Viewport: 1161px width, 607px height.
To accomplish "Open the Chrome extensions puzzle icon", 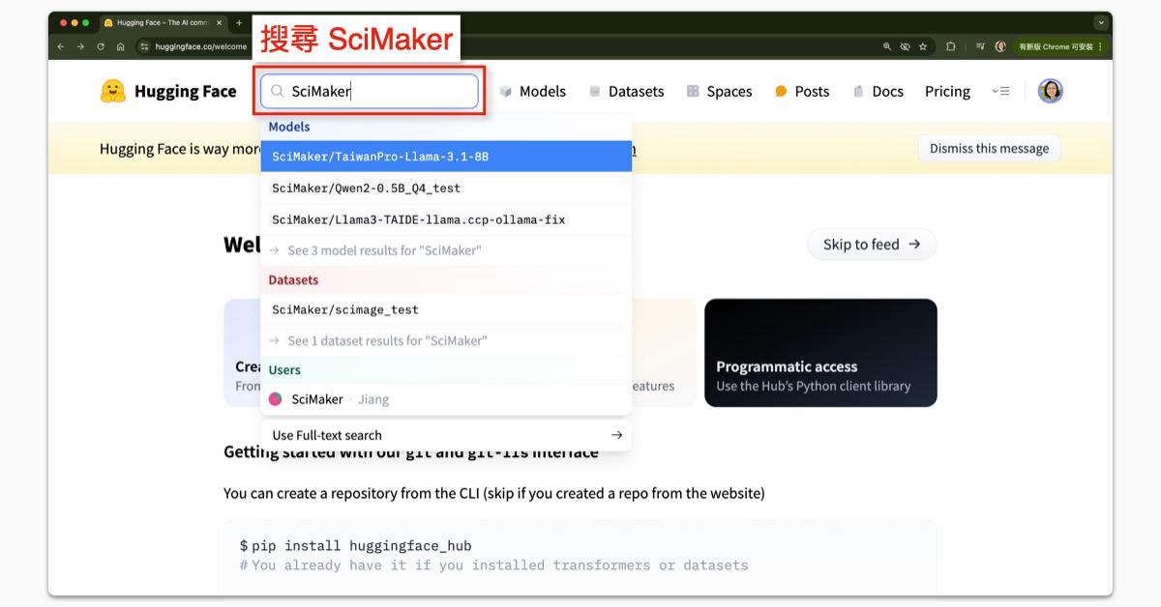I will (951, 46).
